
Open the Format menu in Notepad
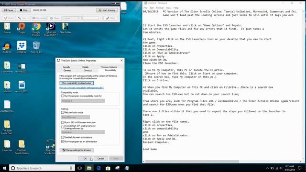pyautogui.click(x=160, y=8)
